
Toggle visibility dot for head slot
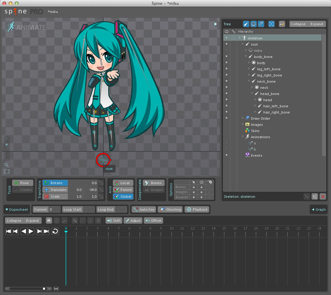[x=227, y=99]
